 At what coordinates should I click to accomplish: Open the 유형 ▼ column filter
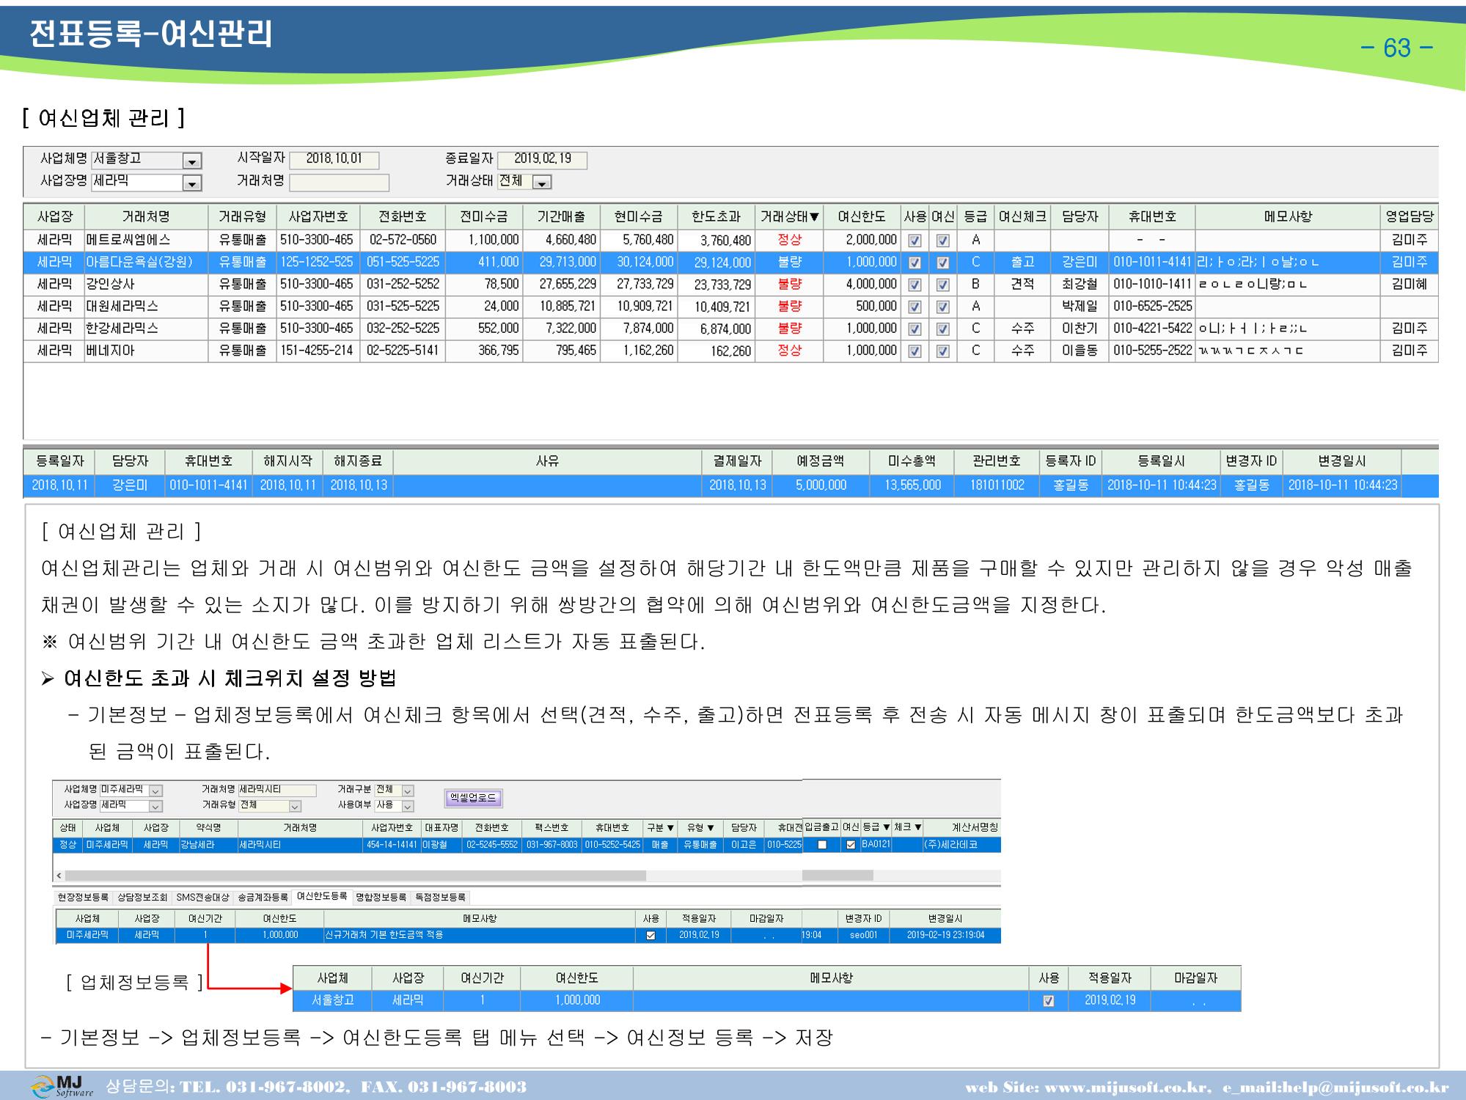point(700,828)
